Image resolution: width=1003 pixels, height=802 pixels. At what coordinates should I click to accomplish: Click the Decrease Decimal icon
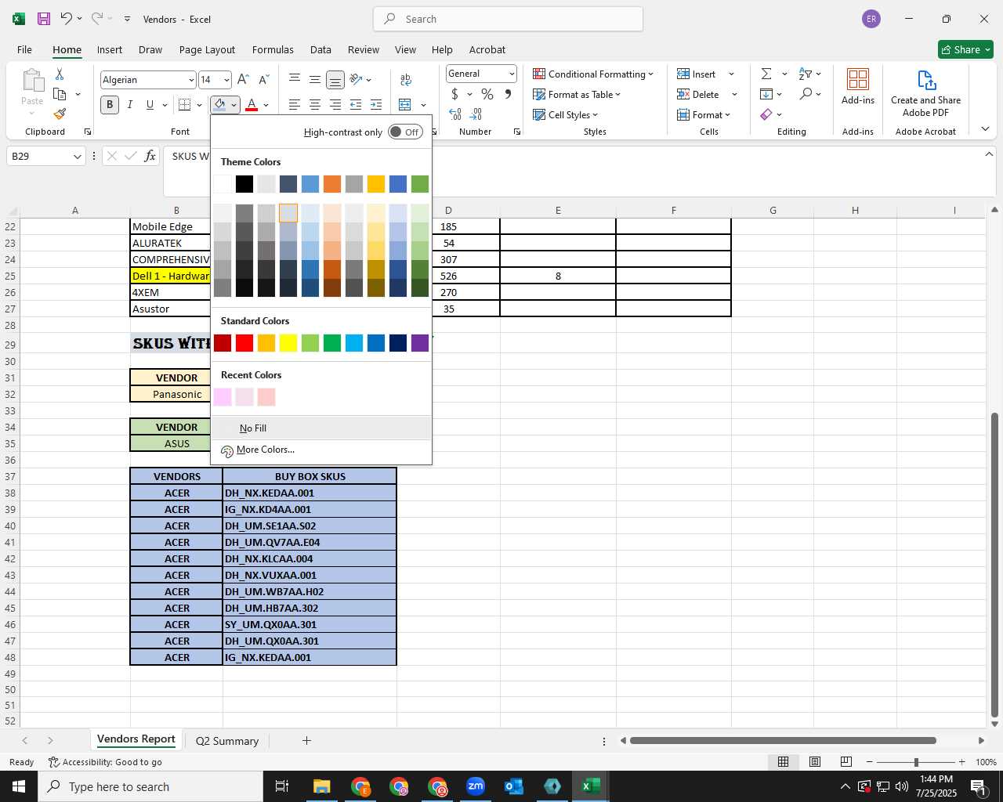pos(476,114)
